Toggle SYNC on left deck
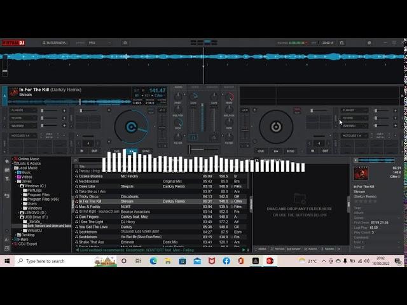407x305 pixels. (x=146, y=151)
